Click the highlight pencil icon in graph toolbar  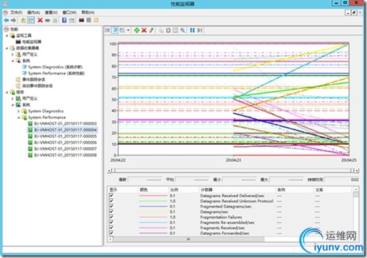151,30
